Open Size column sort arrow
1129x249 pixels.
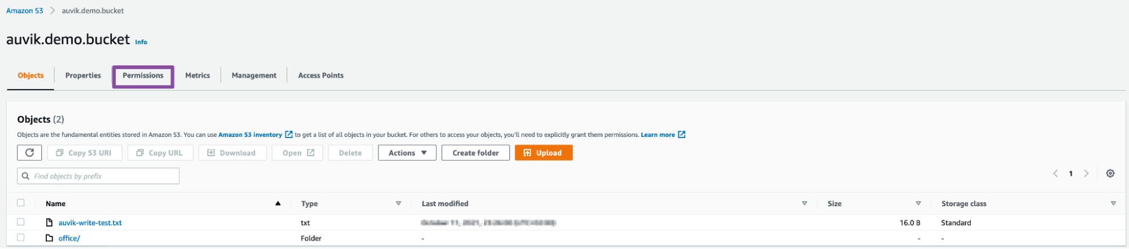click(x=918, y=203)
